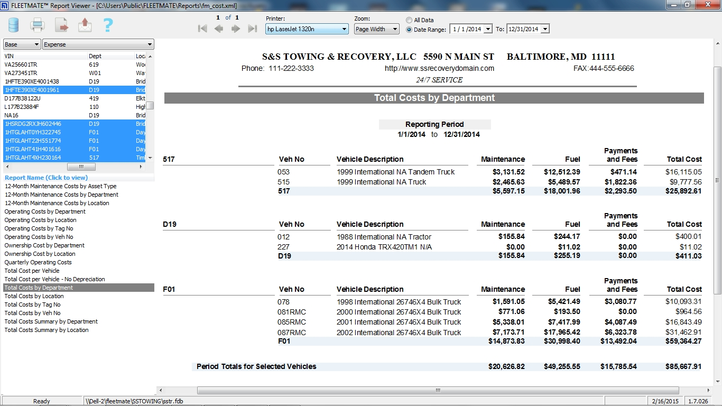722x406 pixels.
Task: Go to next page arrow
Action: [236, 29]
